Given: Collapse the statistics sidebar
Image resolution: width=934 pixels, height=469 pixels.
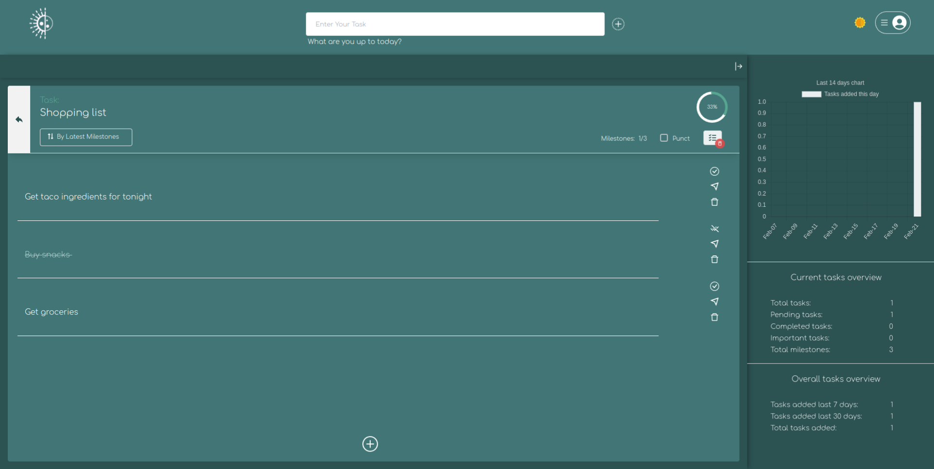Looking at the screenshot, I should coord(738,66).
